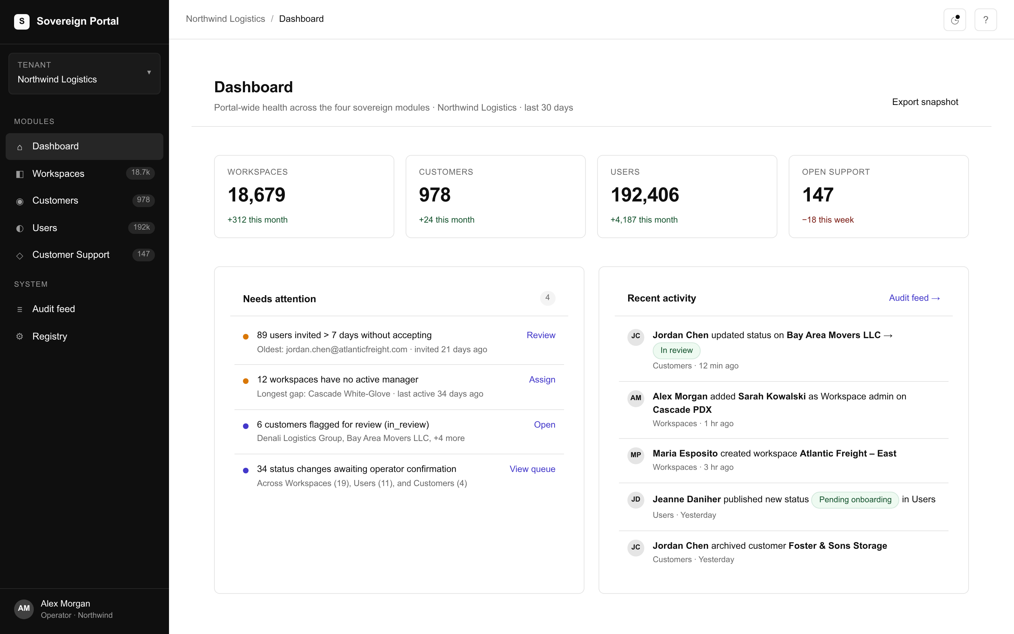Viewport: 1014px width, 634px height.
Task: Click Review for uninvited users alert
Action: (540, 335)
